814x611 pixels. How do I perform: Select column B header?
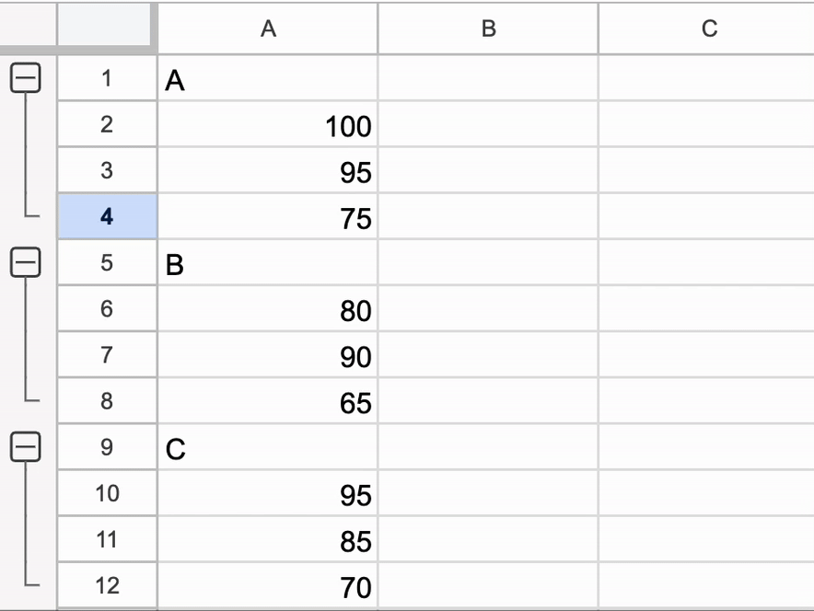coord(489,29)
